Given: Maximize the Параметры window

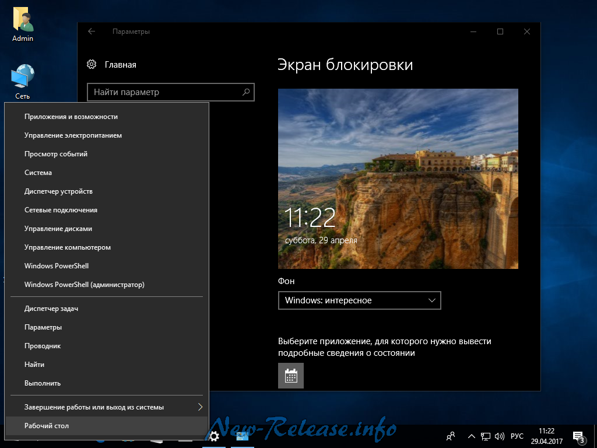Looking at the screenshot, I should pyautogui.click(x=500, y=32).
